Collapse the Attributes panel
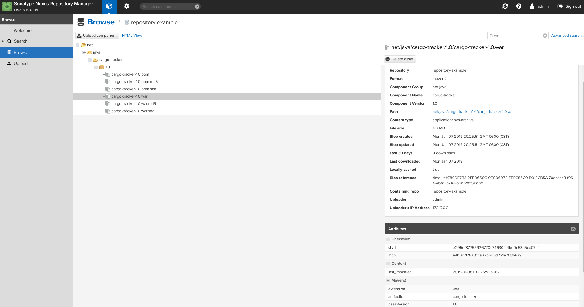Image resolution: width=584 pixels, height=307 pixels. [x=573, y=229]
